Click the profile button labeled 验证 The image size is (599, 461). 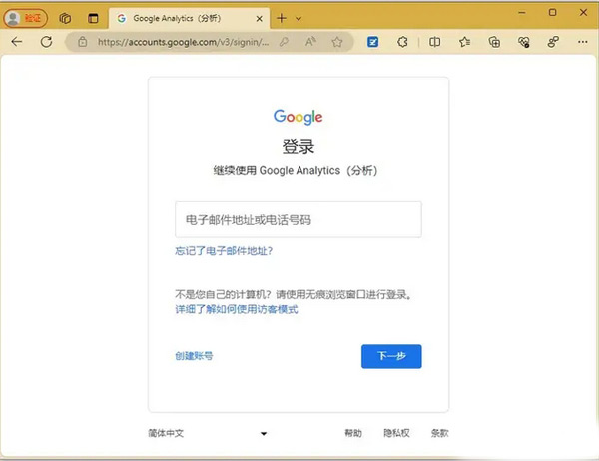tap(27, 18)
